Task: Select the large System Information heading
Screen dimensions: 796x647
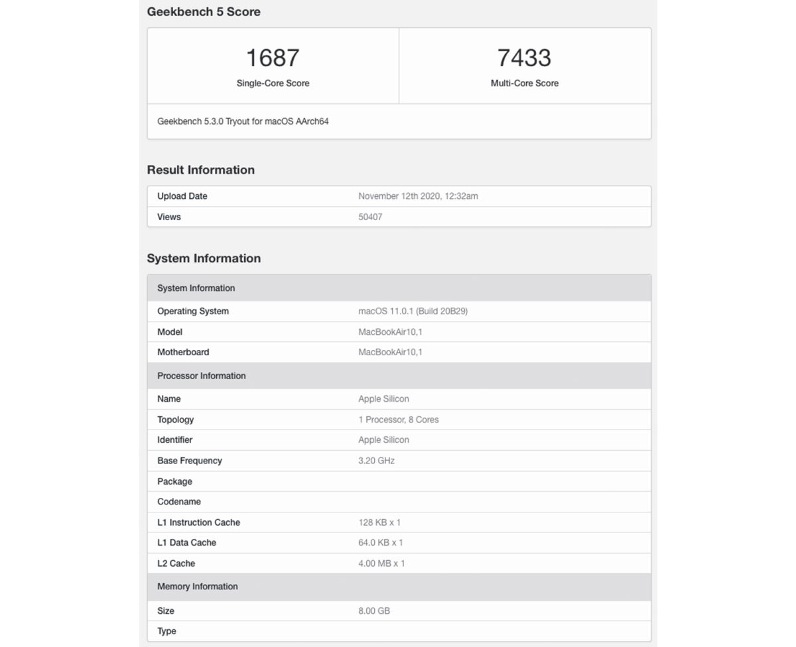Action: (x=204, y=259)
